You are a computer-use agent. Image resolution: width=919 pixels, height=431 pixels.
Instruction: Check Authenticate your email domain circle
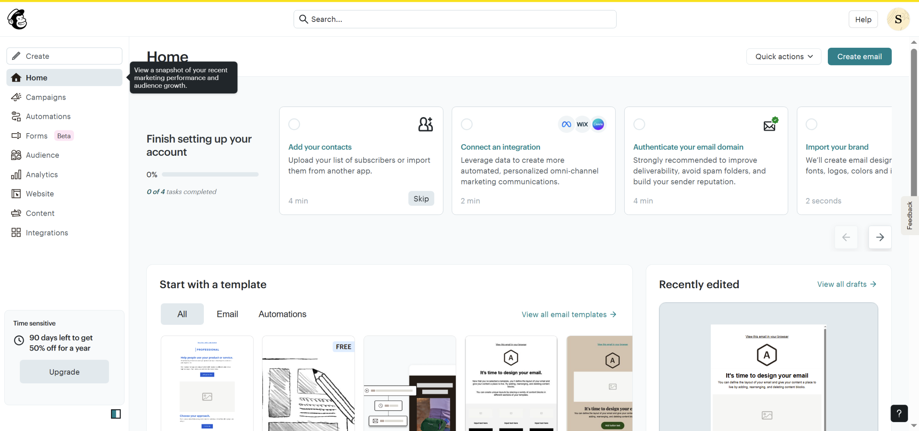pos(639,124)
